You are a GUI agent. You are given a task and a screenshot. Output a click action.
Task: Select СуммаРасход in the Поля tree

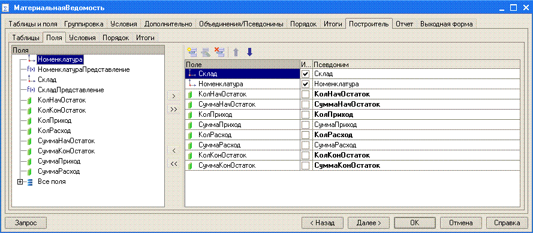(59, 171)
